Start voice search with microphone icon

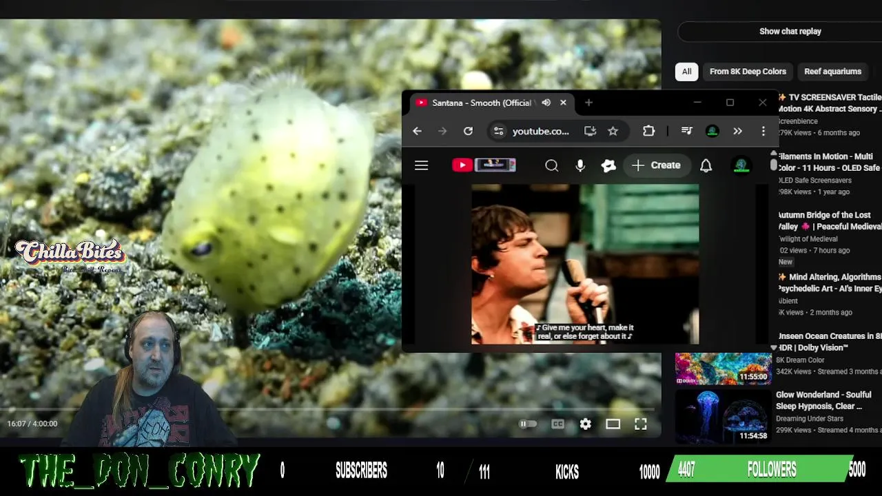(580, 165)
